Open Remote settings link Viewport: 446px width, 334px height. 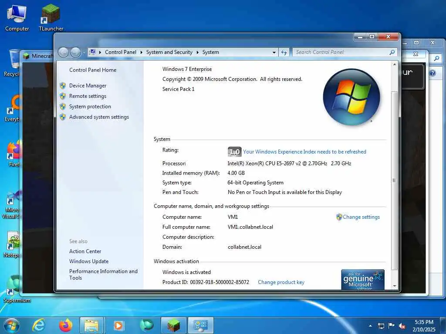(88, 96)
